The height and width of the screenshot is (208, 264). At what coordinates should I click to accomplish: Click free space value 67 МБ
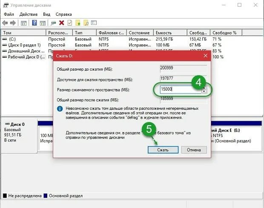[x=195, y=45]
